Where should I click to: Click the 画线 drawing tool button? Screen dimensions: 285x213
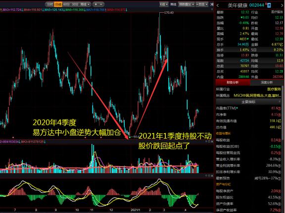(174, 4)
